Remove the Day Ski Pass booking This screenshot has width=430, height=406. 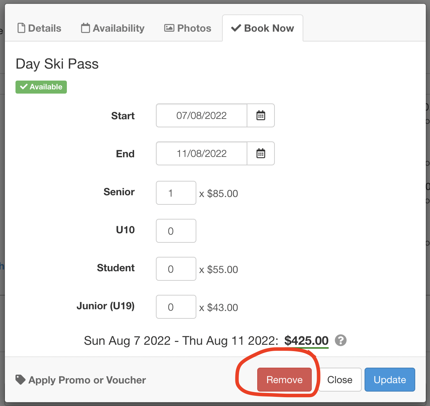(x=284, y=380)
